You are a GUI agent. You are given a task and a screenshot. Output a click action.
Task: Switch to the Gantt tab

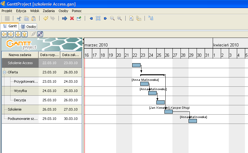10,26
